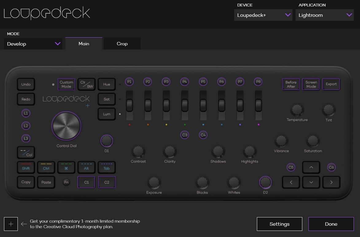Click the Export key on device

click(x=331, y=84)
